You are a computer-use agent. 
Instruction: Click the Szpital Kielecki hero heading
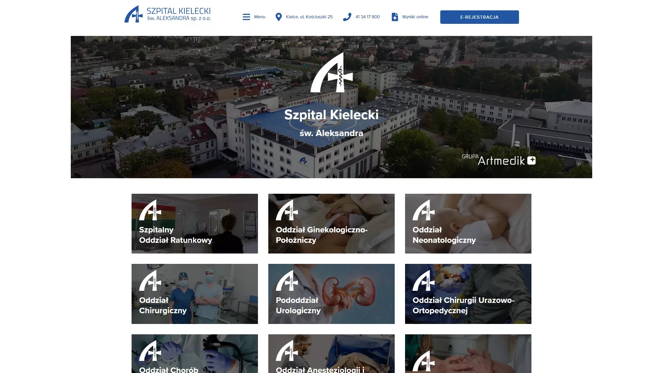click(x=331, y=115)
